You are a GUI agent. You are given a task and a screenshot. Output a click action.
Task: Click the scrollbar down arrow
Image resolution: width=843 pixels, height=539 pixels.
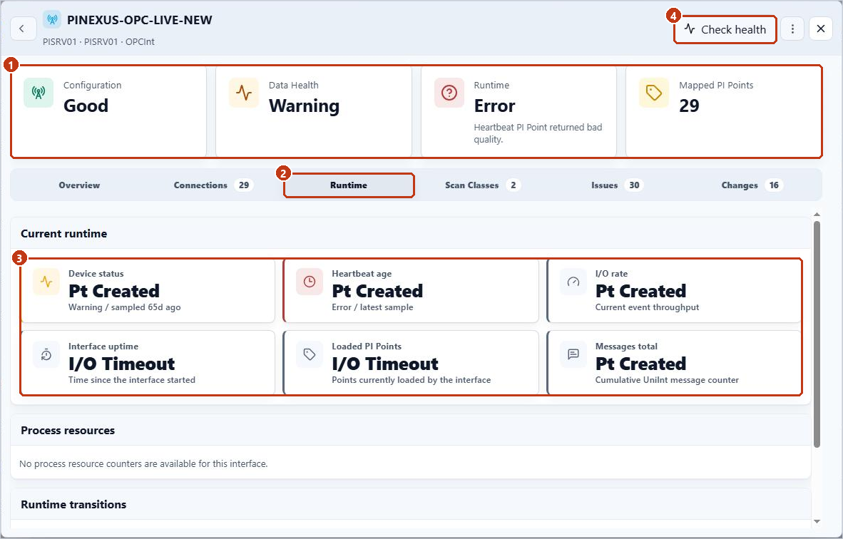[x=817, y=521]
